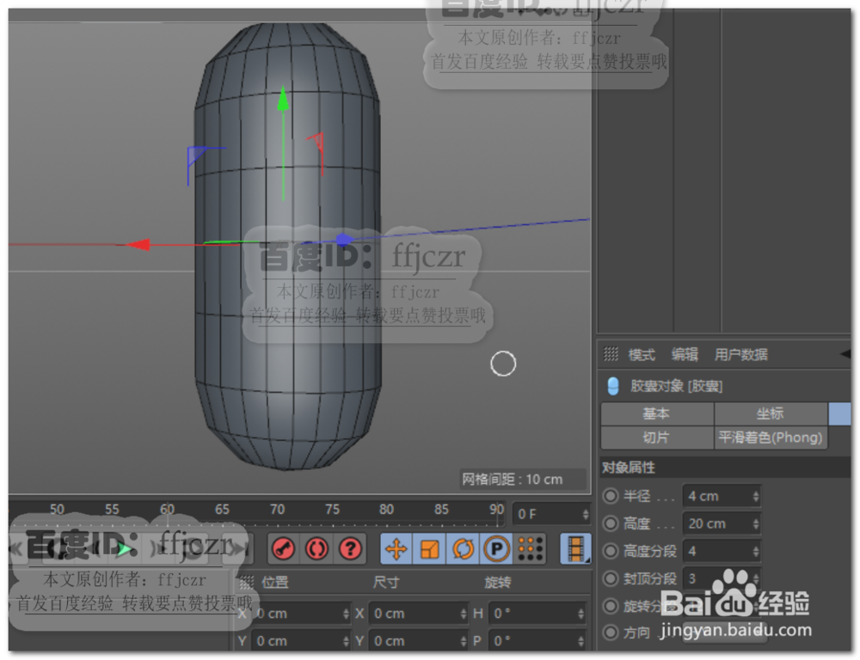Viewport: 860px width, 660px height.
Task: Toggle the 半径 animation circle
Action: coord(611,496)
